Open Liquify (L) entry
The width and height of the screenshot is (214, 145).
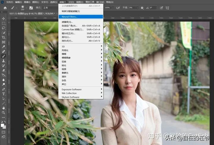(81, 37)
